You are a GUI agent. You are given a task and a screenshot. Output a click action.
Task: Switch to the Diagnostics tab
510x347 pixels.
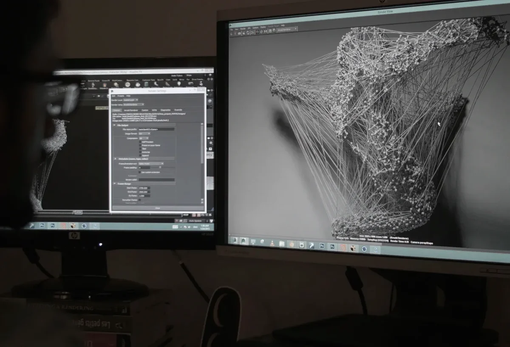[x=165, y=110]
